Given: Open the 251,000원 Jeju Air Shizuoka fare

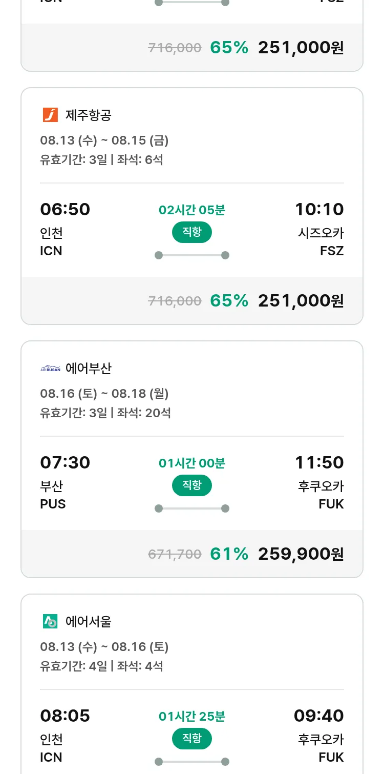Looking at the screenshot, I should pos(301,301).
